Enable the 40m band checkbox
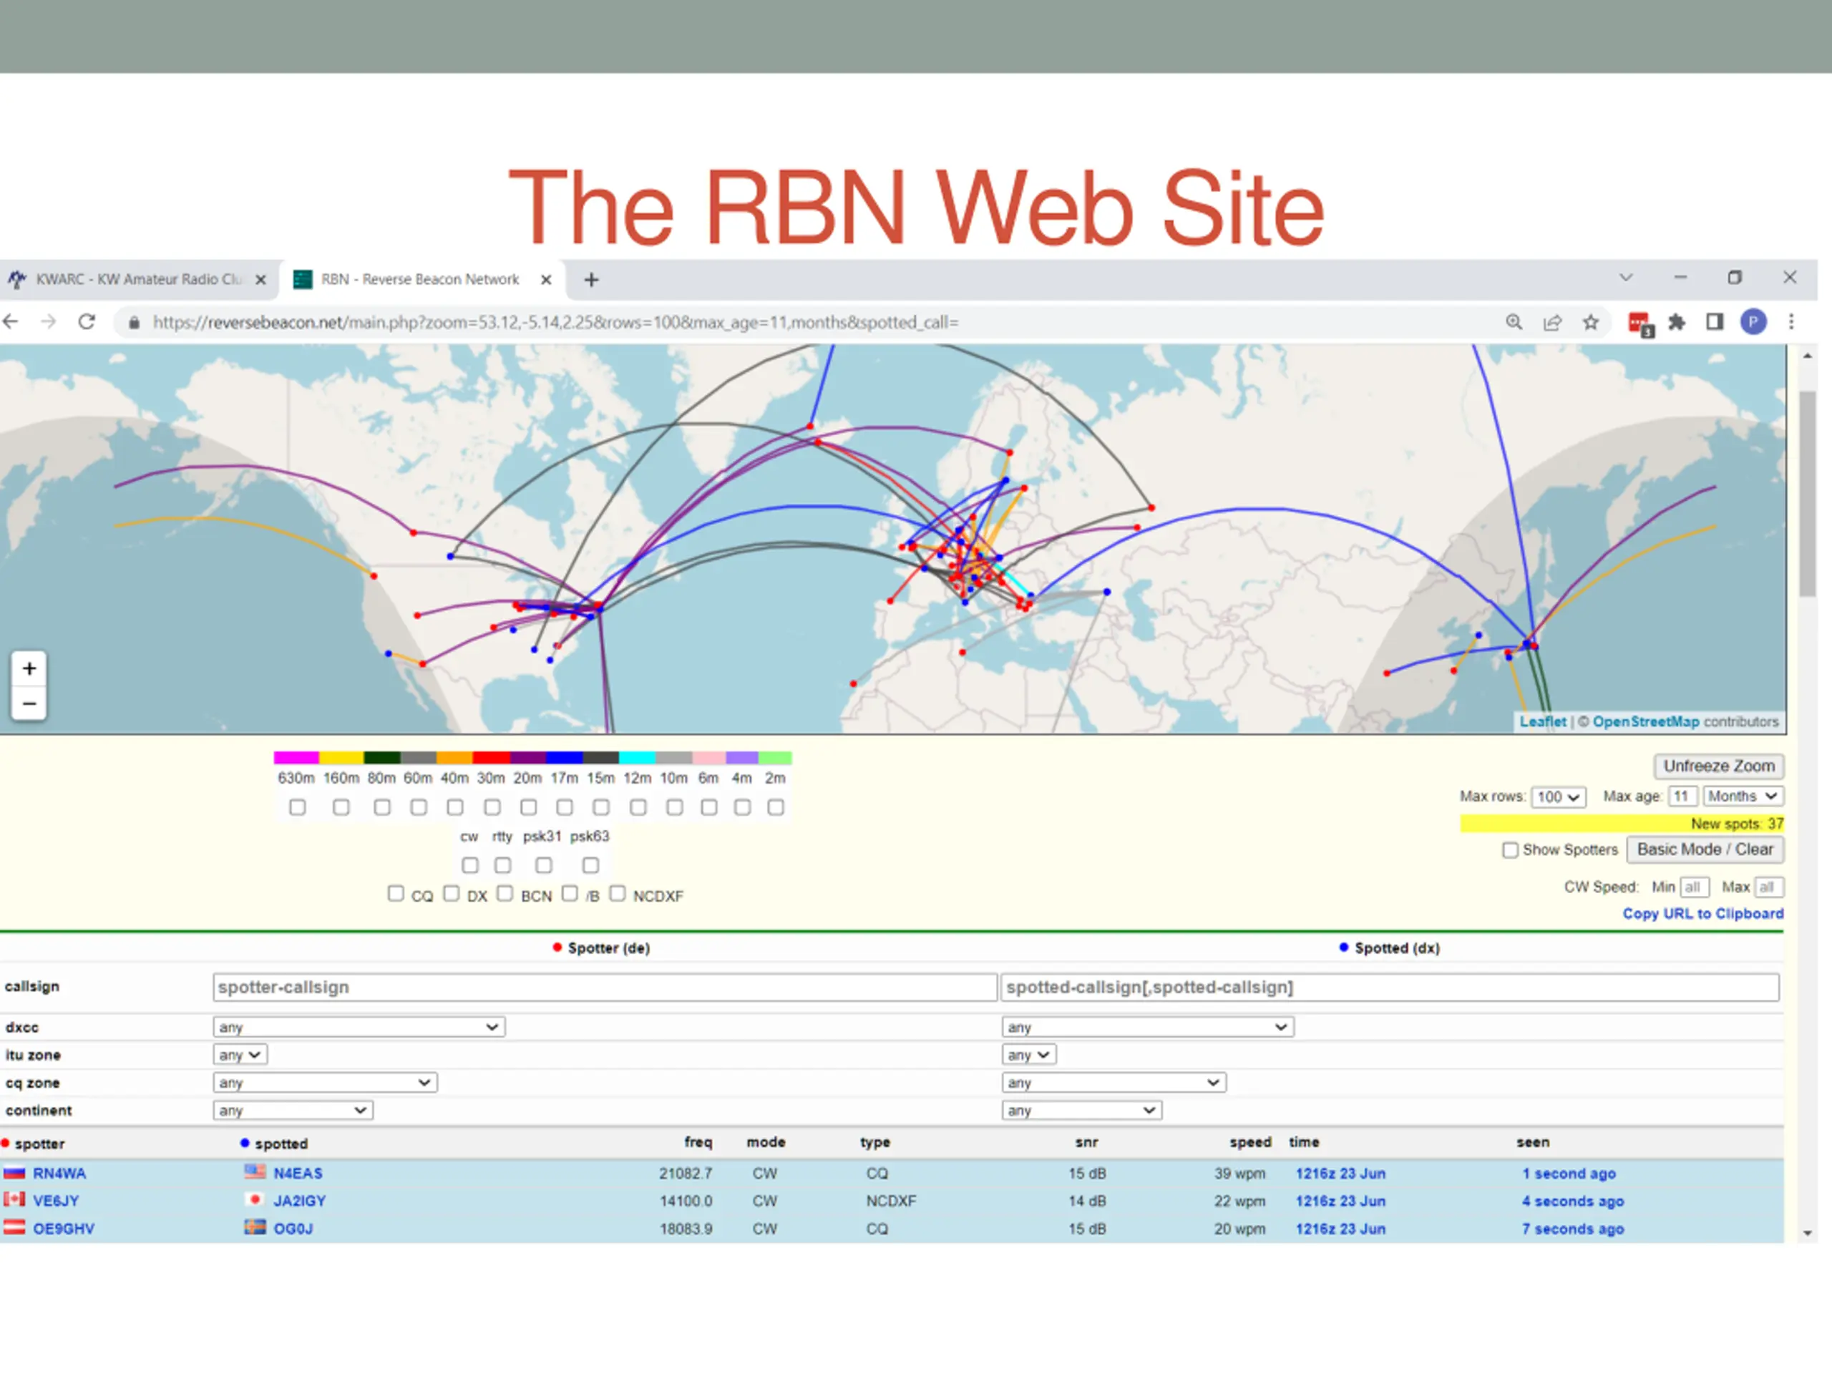The image size is (1832, 1374). tap(454, 807)
